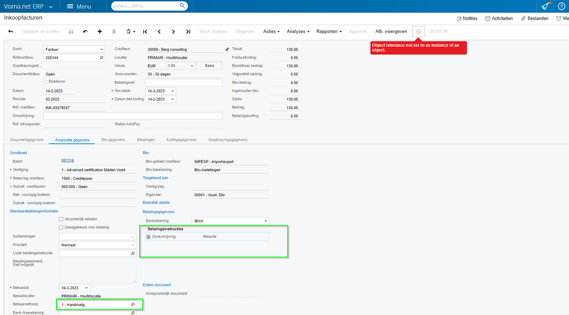The width and height of the screenshot is (569, 315).
Task: Enable Afzonderlijk betalen checkbox
Action: coord(61,219)
